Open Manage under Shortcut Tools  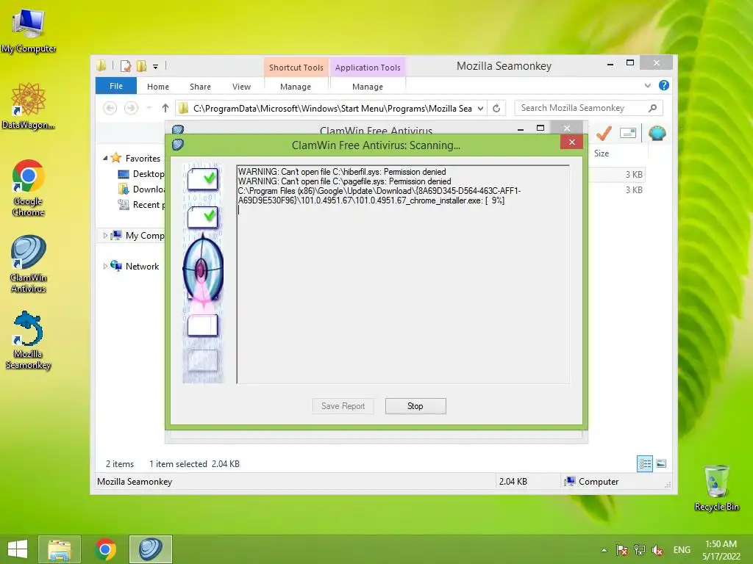click(296, 87)
